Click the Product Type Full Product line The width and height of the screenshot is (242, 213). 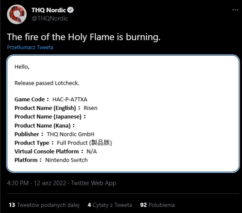pos(63,143)
